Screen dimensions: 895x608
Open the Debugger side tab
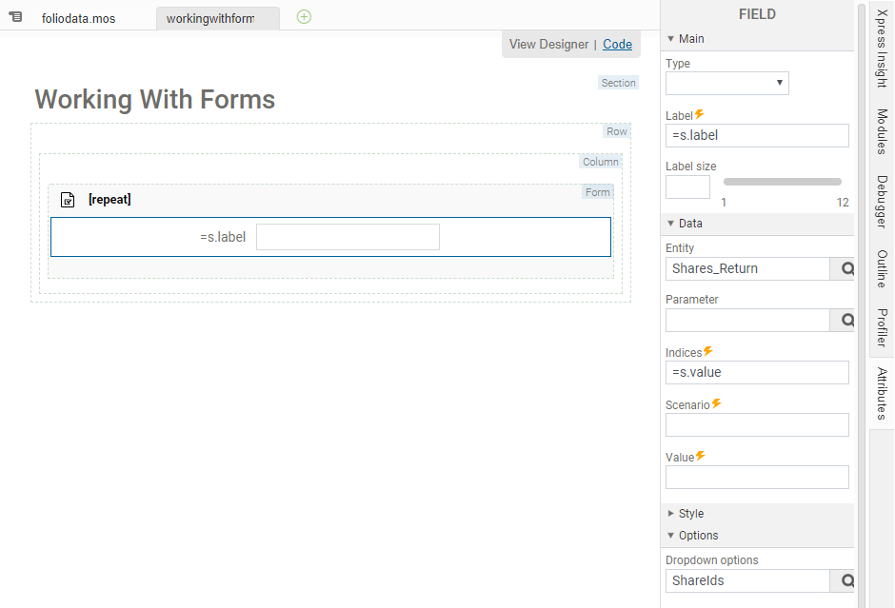882,202
